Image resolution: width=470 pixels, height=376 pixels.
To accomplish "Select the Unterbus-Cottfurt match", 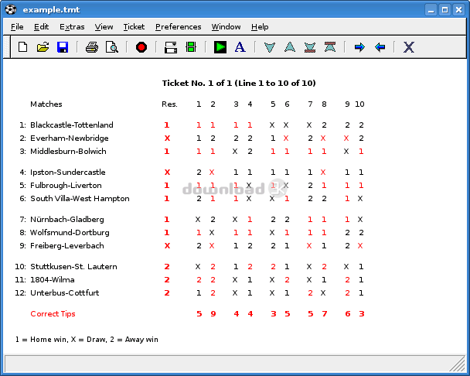I will pos(65,293).
